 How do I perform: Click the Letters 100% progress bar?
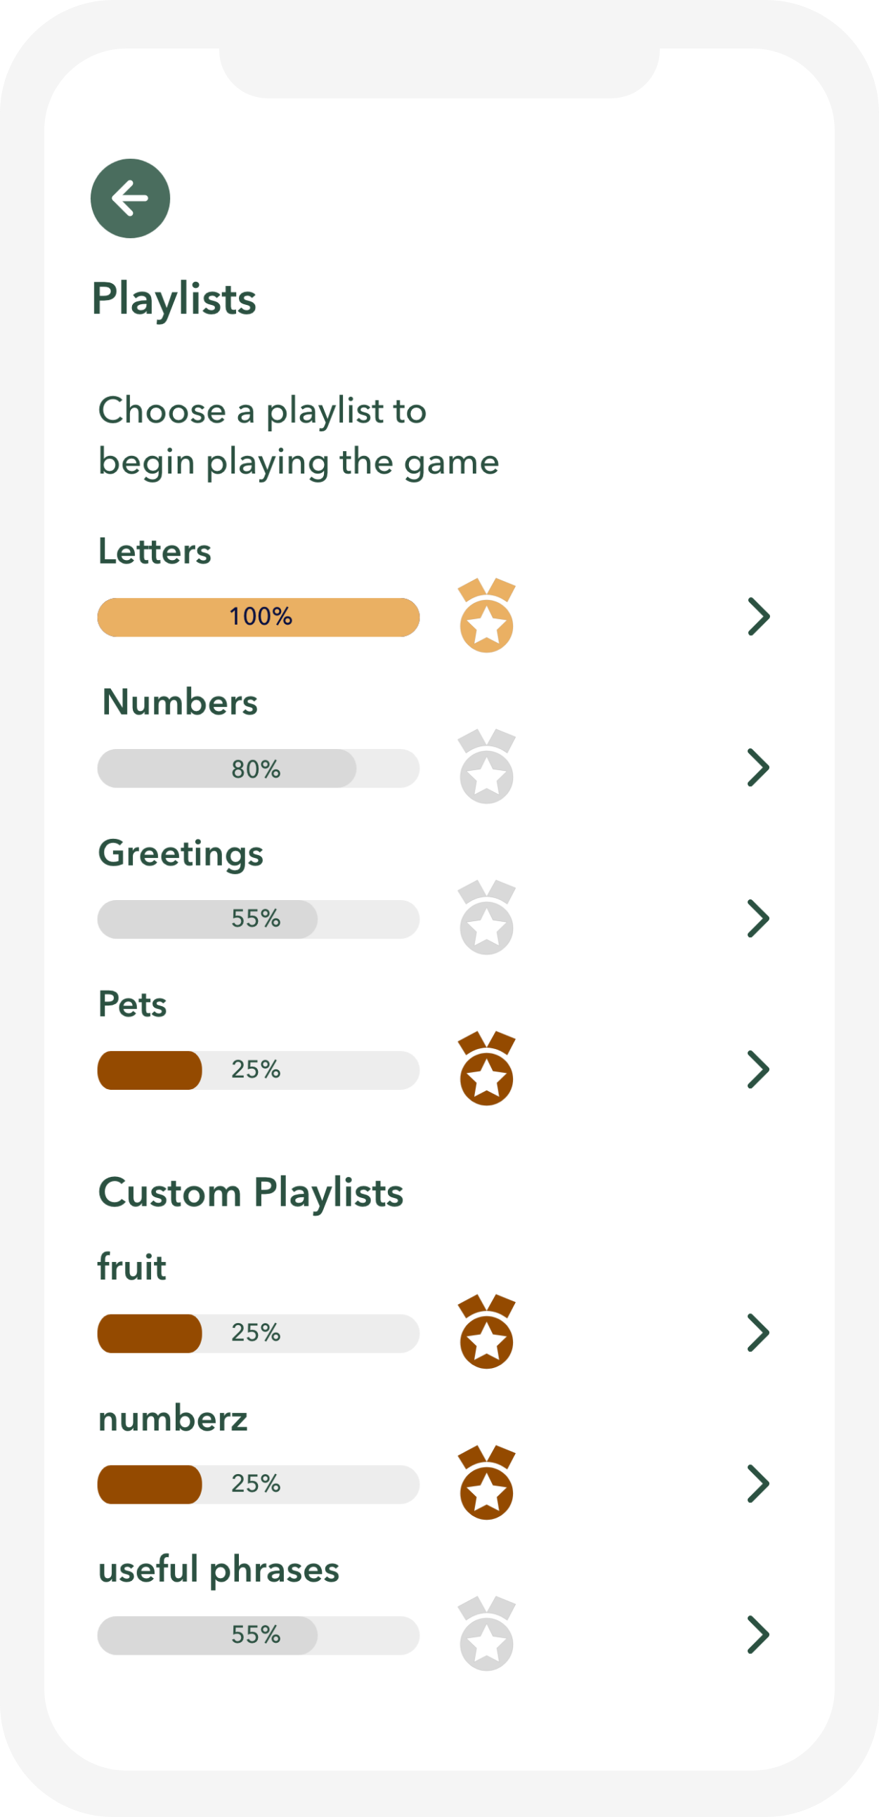coord(258,617)
